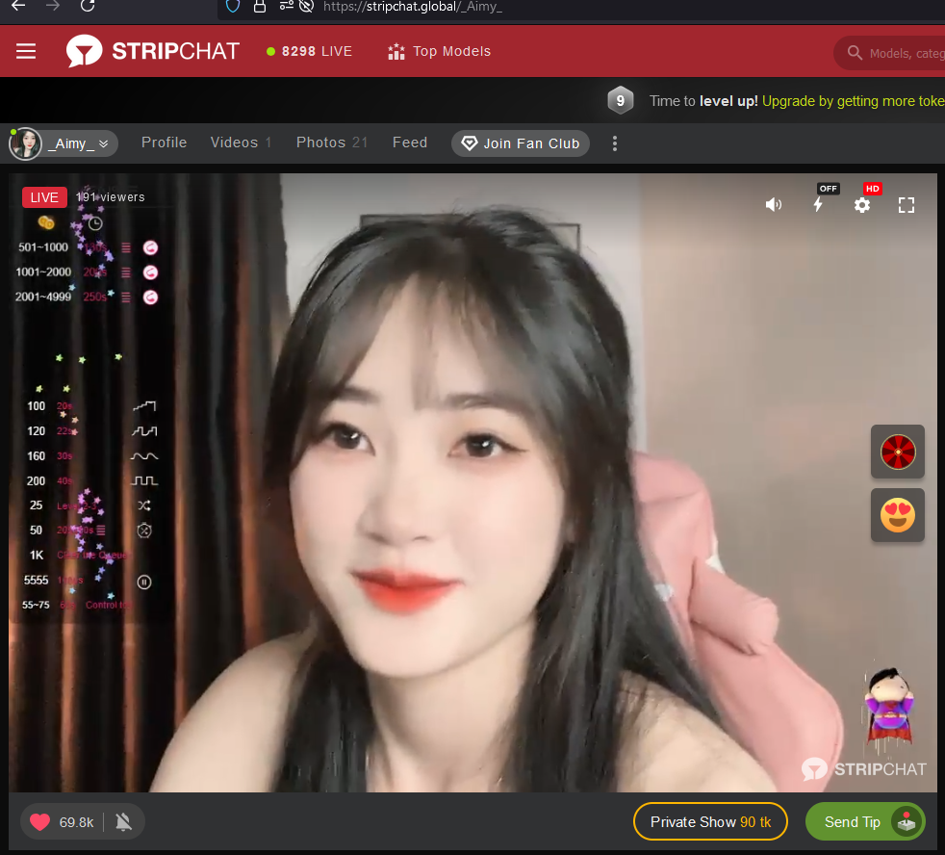The height and width of the screenshot is (855, 945).
Task: Mute the stream volume
Action: click(x=773, y=205)
